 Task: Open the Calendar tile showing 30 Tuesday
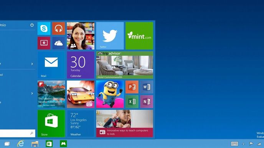point(81,65)
